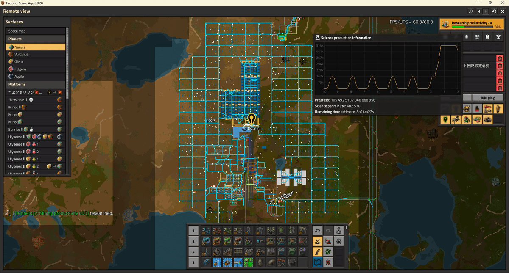Open the achievements trophy icon

click(x=498, y=37)
